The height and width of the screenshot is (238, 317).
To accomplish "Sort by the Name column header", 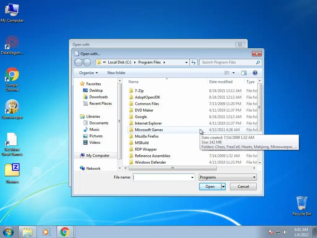I will pos(167,82).
